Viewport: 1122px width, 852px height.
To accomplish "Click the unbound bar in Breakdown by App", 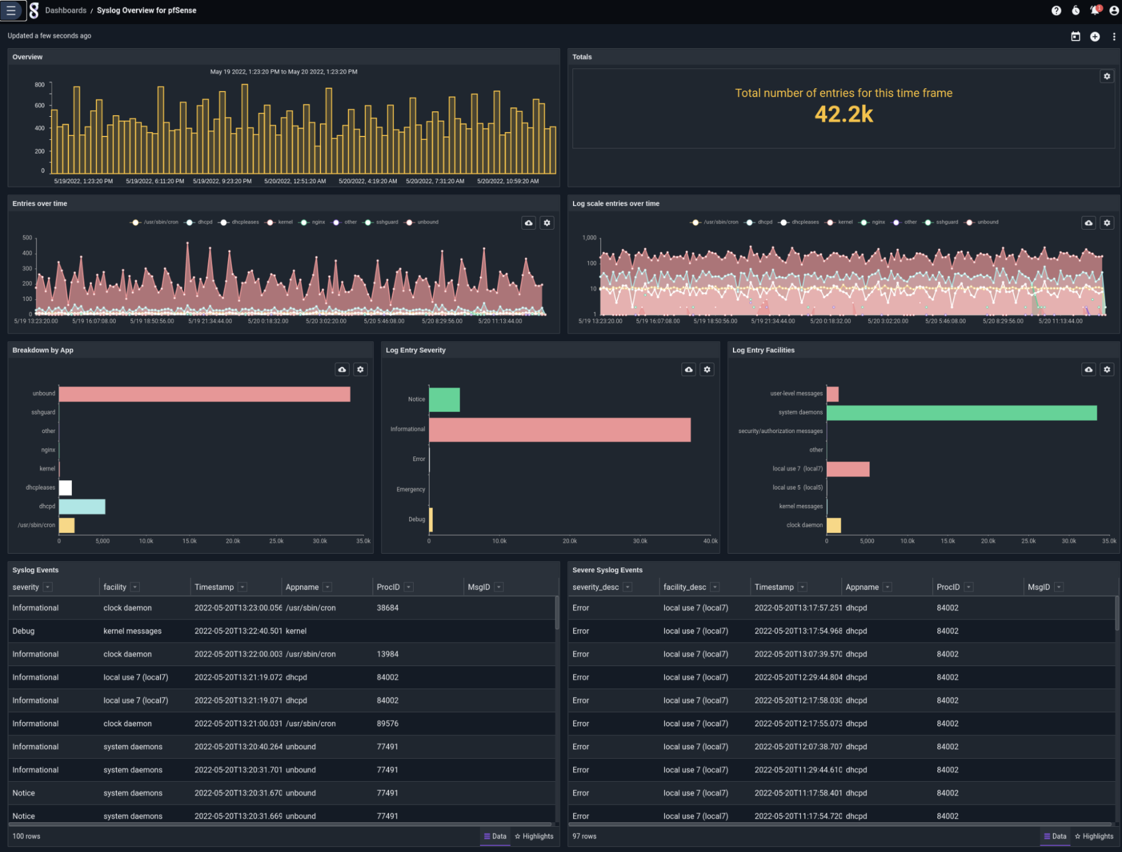I will (x=204, y=394).
